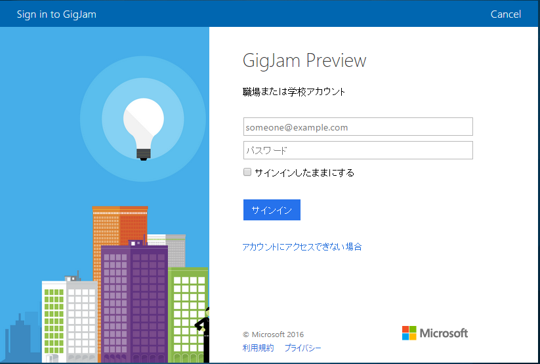This screenshot has width=540, height=364.
Task: Click the 職場または学校アカウント label
Action: (294, 92)
